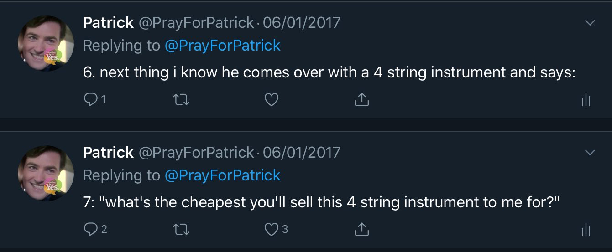The width and height of the screenshot is (612, 252).
Task: Like the tweet starting "6. next thing"
Action: tap(272, 99)
